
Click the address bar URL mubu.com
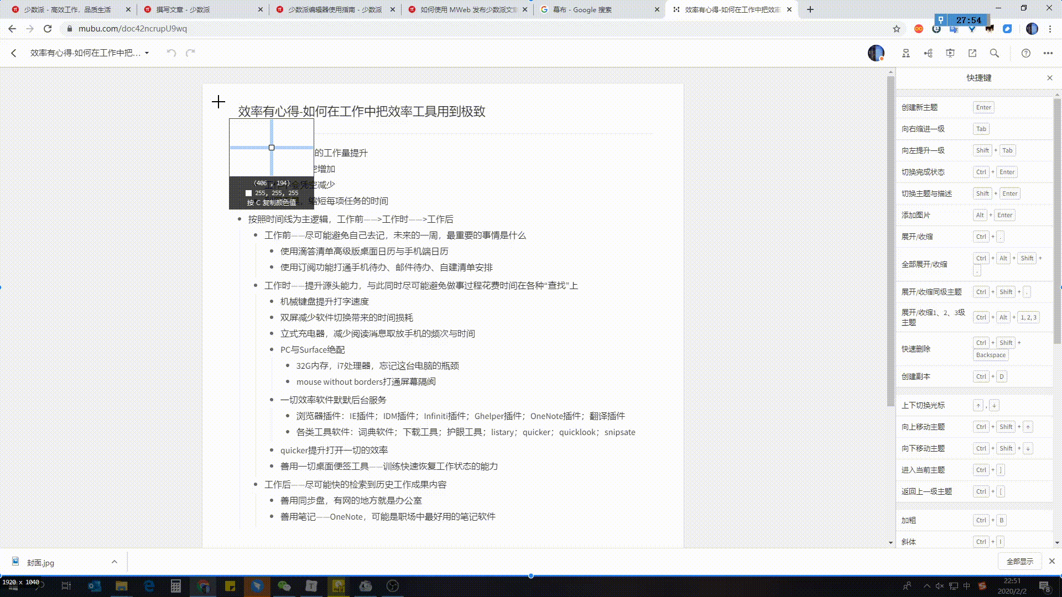coord(132,29)
